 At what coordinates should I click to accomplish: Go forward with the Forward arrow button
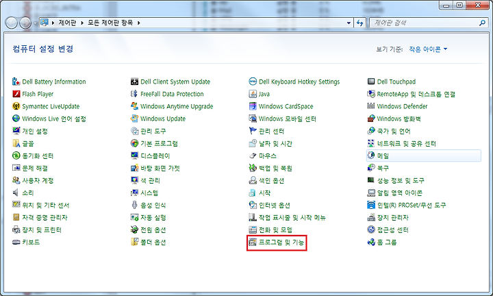[25, 23]
